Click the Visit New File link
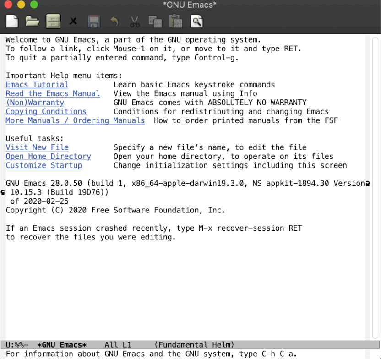 (x=37, y=147)
